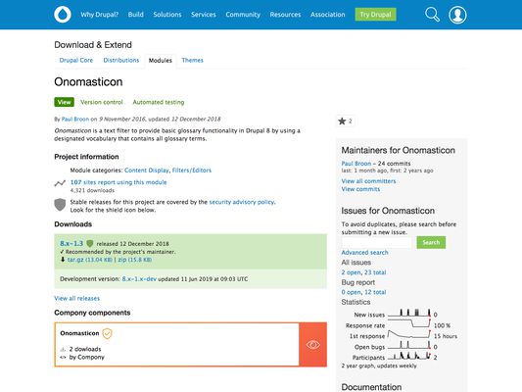The image size is (522, 392).
Task: Open the Resources menu
Action: coord(285,15)
